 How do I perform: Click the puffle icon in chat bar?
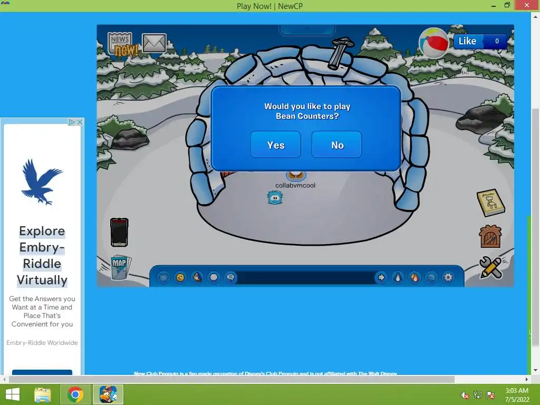tap(163, 277)
